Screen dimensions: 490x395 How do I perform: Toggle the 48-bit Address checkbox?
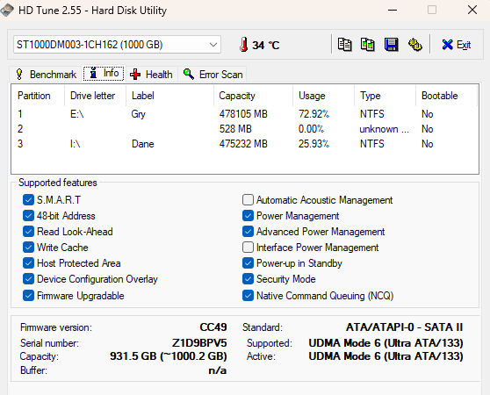point(28,216)
